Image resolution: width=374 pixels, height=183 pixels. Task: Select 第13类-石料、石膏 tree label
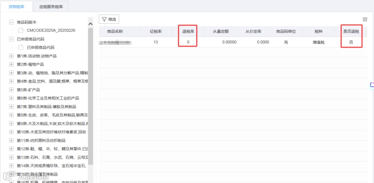(52, 157)
